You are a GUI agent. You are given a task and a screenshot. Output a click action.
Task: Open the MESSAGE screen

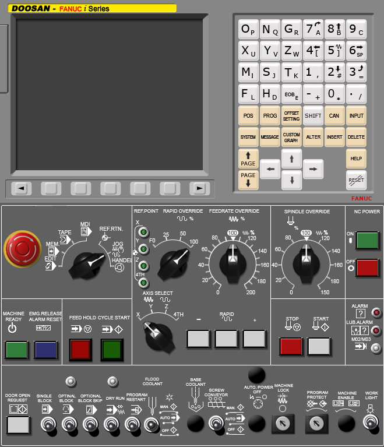(270, 137)
